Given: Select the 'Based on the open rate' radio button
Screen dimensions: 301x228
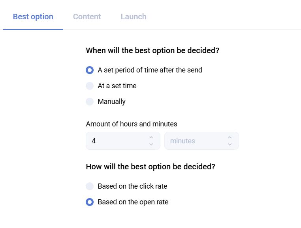Looking at the screenshot, I should 90,202.
